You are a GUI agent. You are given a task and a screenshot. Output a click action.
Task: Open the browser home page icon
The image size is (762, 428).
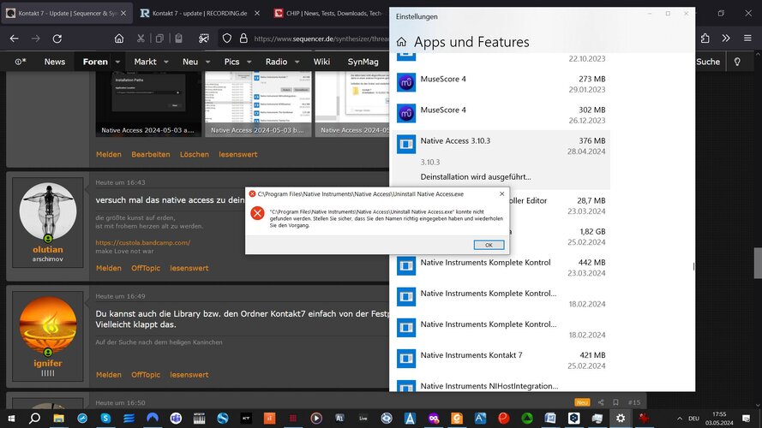click(119, 39)
